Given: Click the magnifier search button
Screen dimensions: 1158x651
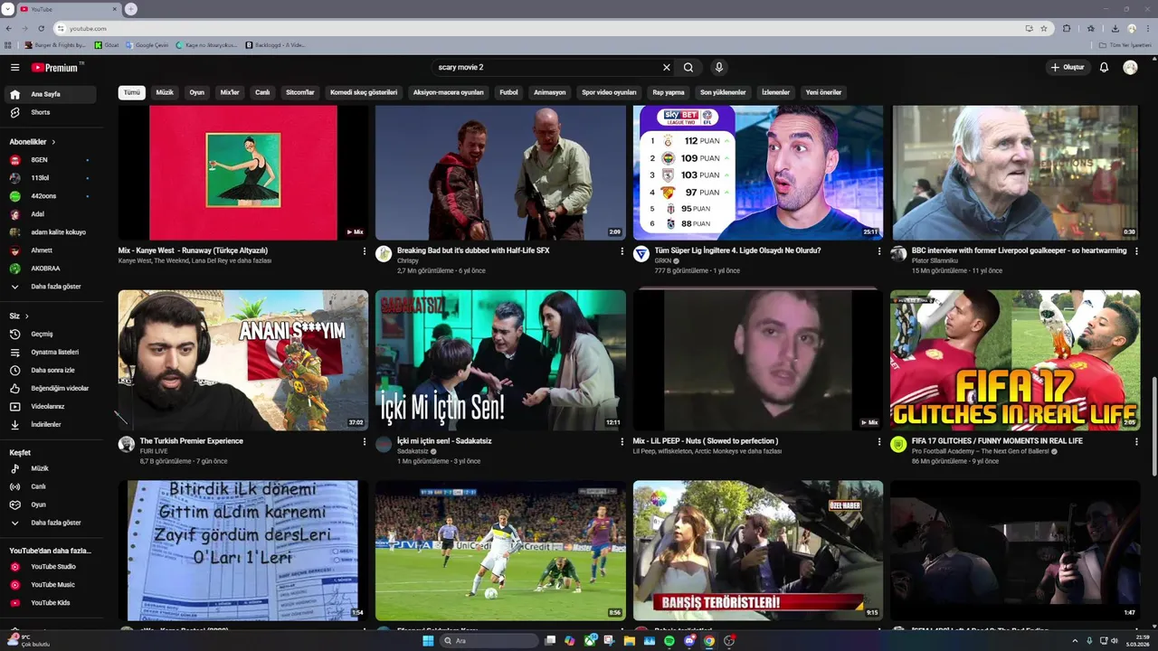Looking at the screenshot, I should (688, 68).
